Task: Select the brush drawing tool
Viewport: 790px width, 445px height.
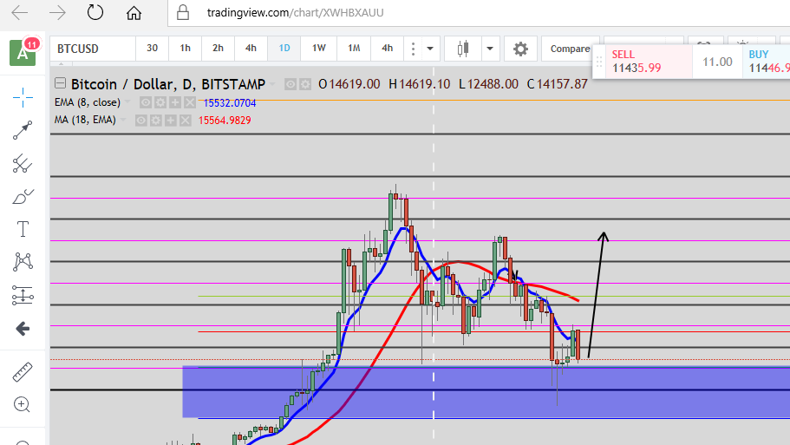Action: coord(23,197)
